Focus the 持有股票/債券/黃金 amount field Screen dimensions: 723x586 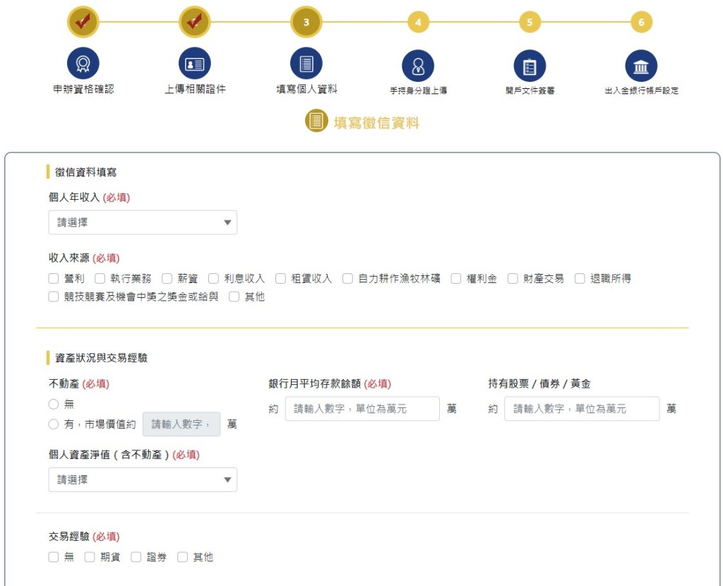582,409
